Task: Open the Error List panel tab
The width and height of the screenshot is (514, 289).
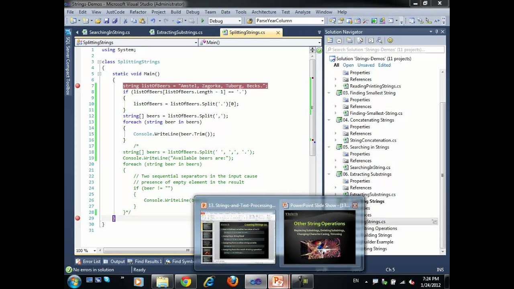Action: [88, 261]
